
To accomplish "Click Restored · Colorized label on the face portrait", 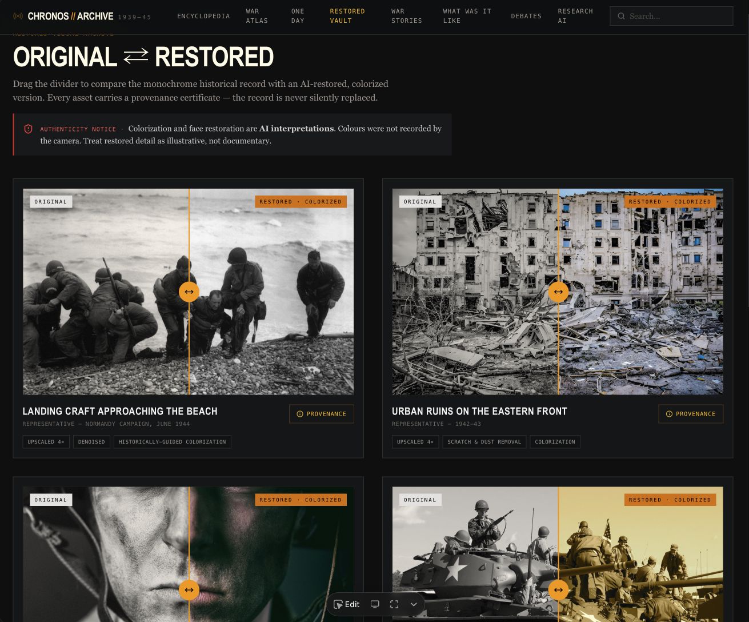I will click(x=301, y=500).
